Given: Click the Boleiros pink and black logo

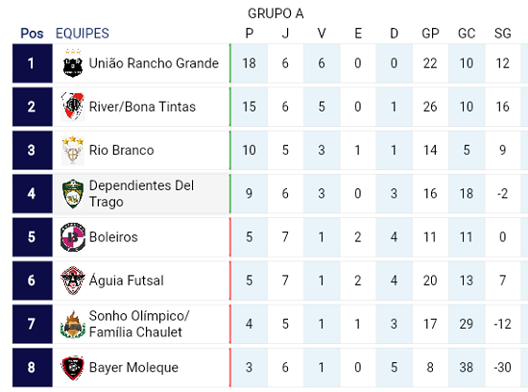Looking at the screenshot, I should [x=73, y=237].
